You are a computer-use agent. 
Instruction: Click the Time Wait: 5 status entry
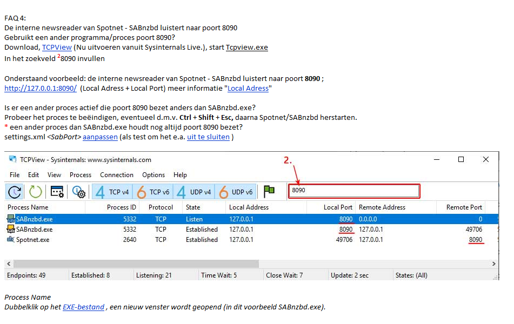tap(219, 275)
